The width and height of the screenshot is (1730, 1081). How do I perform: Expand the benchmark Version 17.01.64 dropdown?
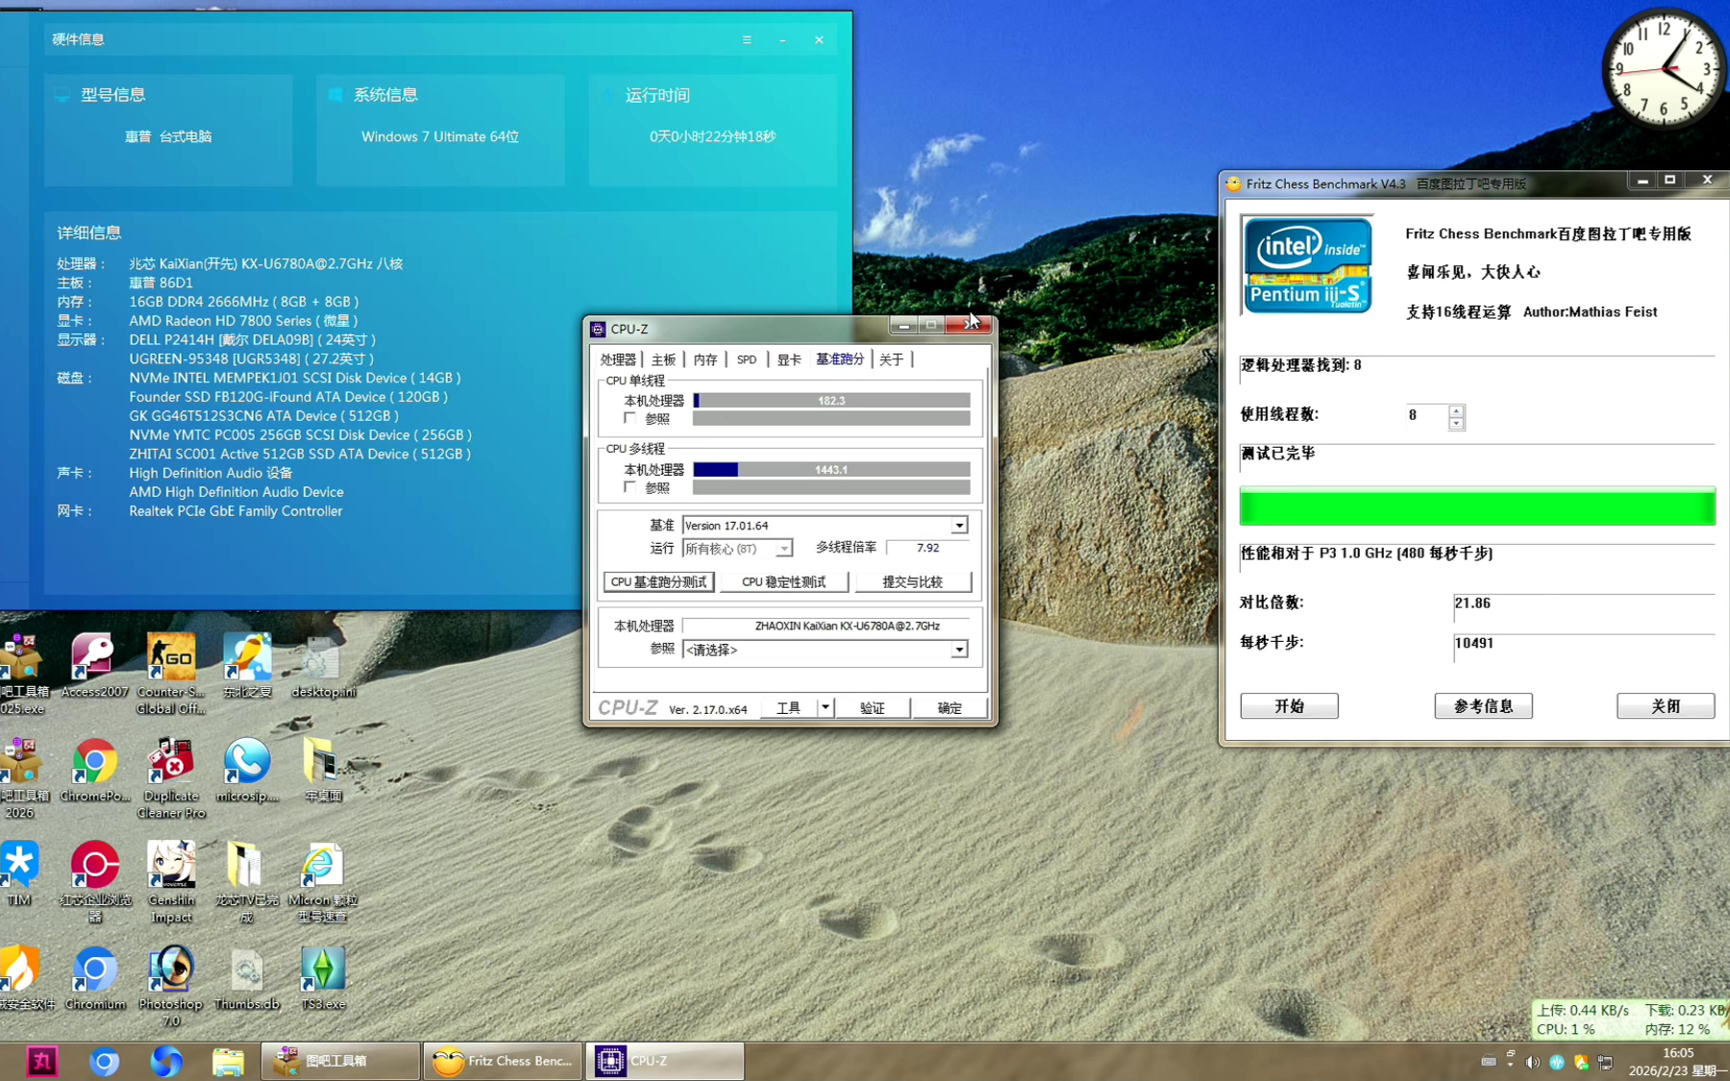point(958,526)
